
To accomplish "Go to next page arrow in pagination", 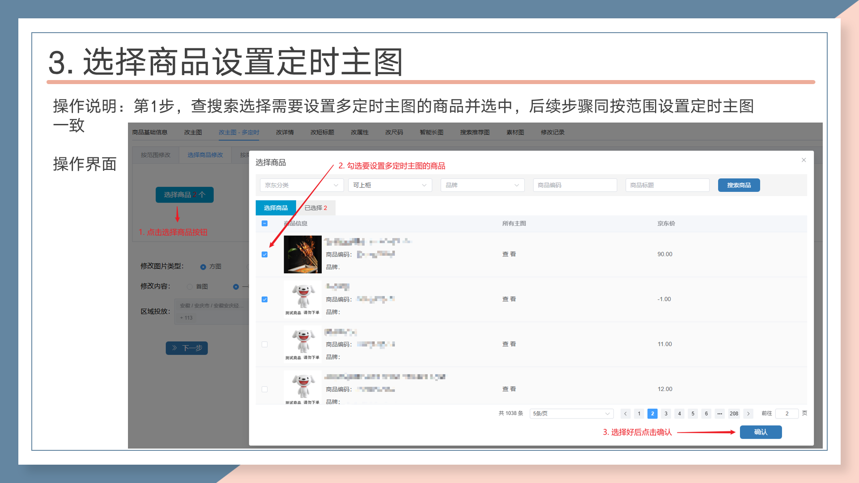I will coord(748,414).
